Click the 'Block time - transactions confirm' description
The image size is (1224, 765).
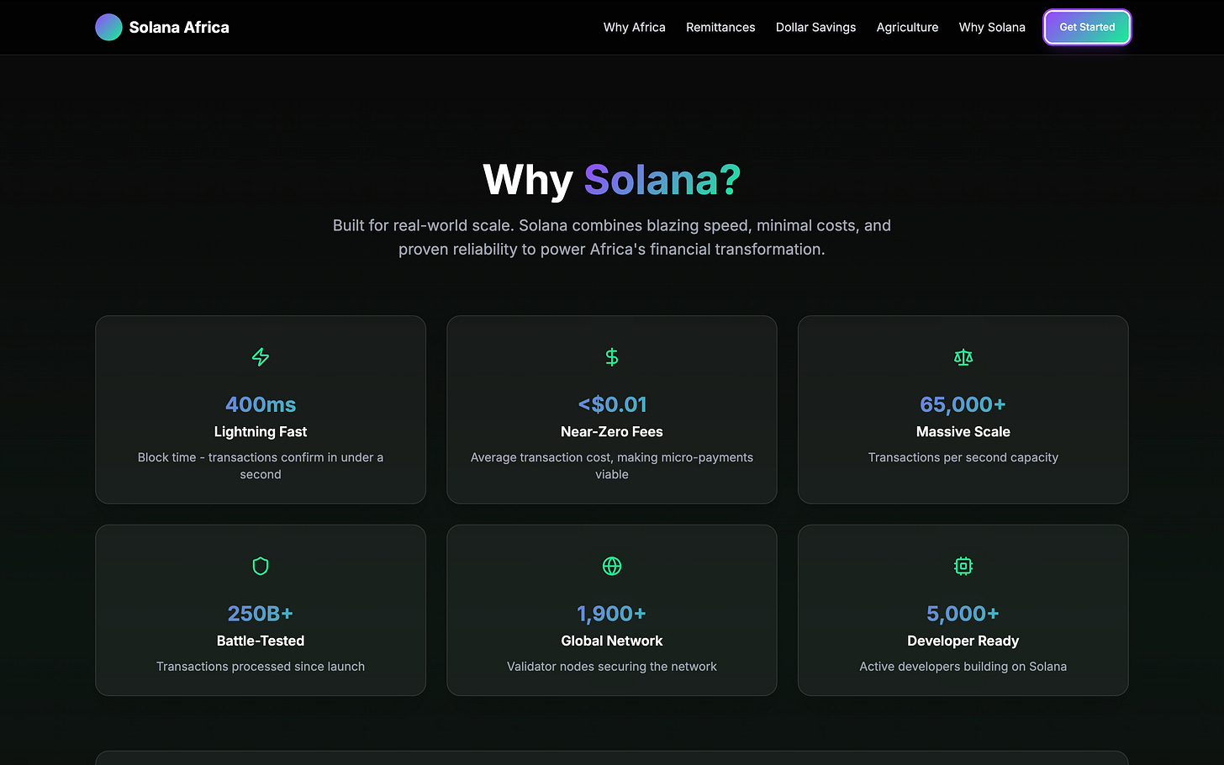pyautogui.click(x=261, y=466)
